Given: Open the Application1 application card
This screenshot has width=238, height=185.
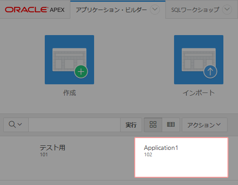Looking at the screenshot, I should pos(181,157).
